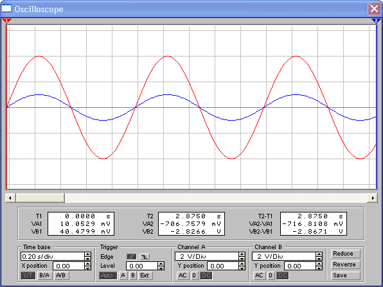
Task: Select the red cursor 1 marker
Action: point(7,21)
